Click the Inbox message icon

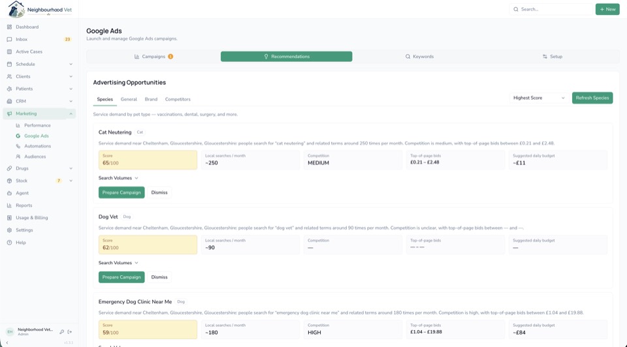(x=9, y=39)
